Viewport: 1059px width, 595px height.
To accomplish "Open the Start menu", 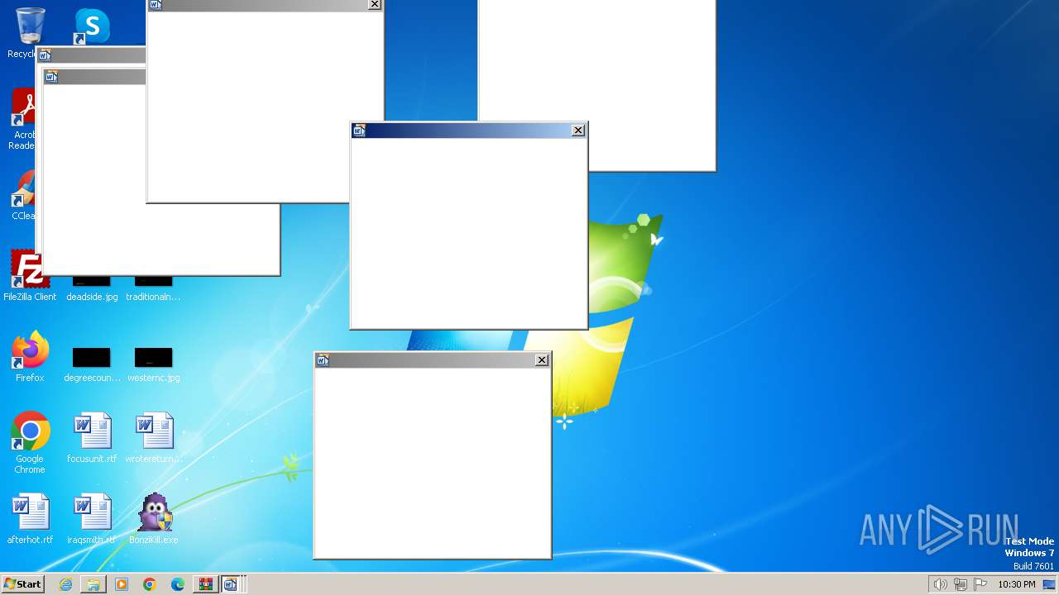I will (x=22, y=584).
